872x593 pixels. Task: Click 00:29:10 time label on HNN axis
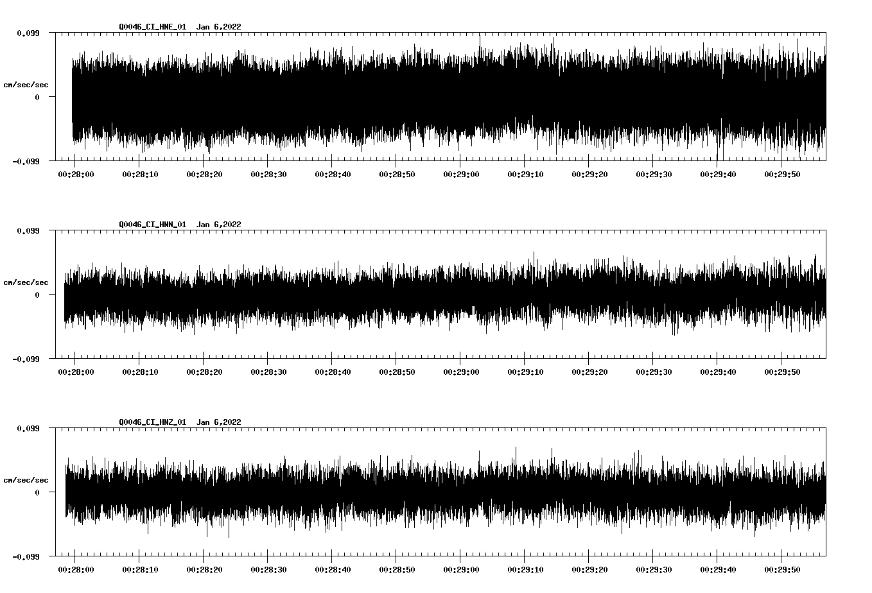click(525, 372)
